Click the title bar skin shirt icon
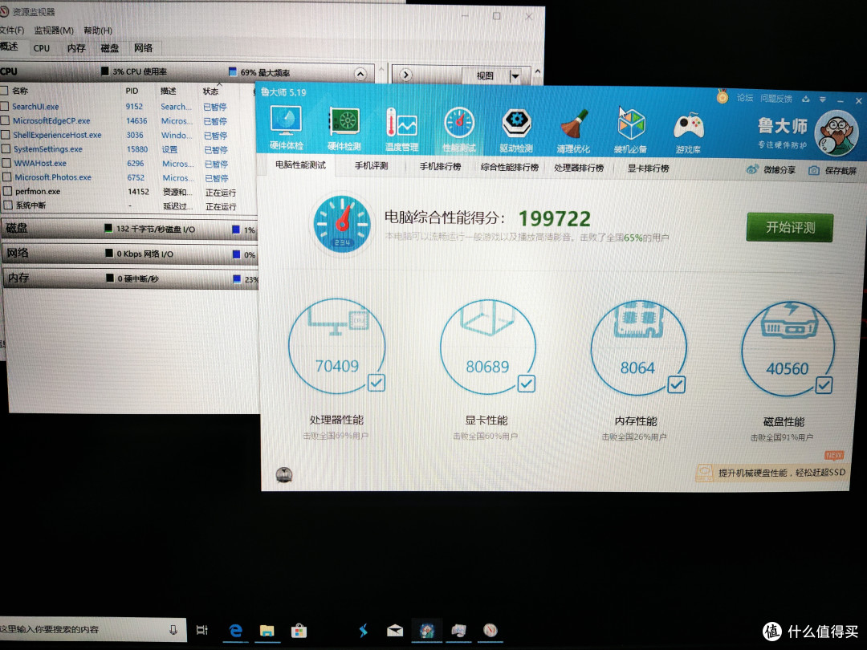 tap(806, 99)
